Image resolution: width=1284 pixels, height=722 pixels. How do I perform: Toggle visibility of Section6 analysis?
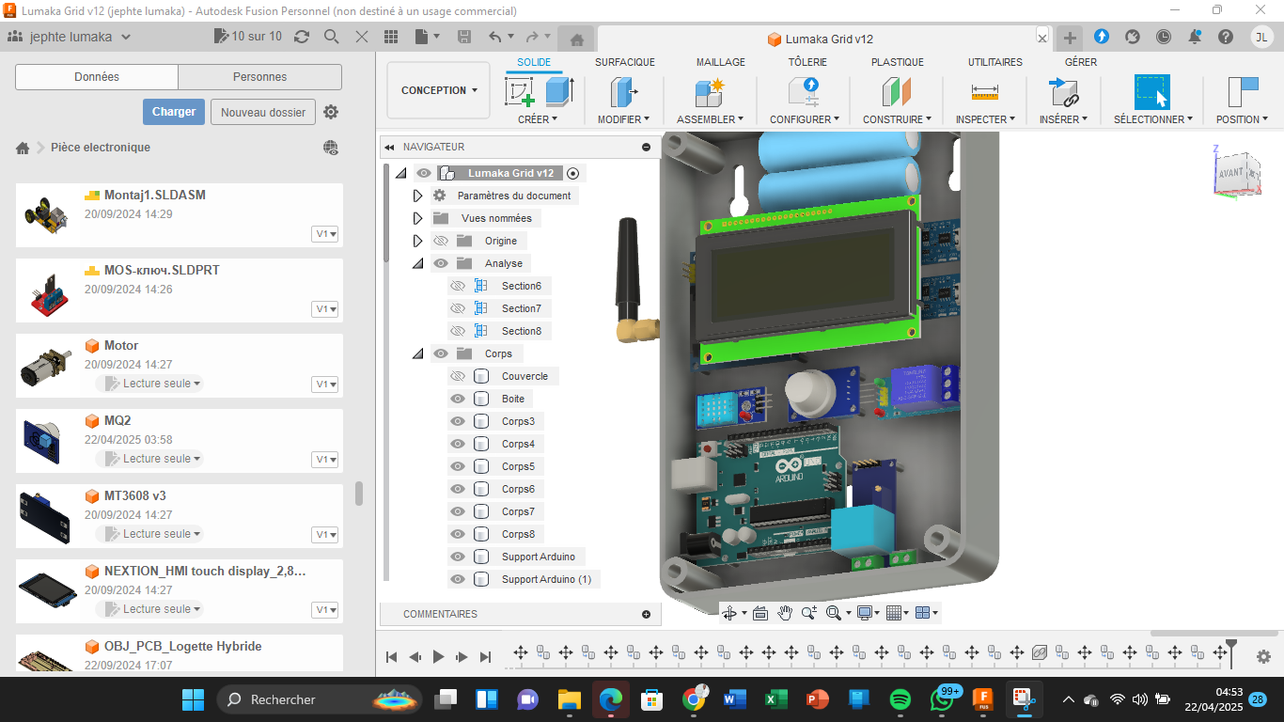[x=458, y=286]
